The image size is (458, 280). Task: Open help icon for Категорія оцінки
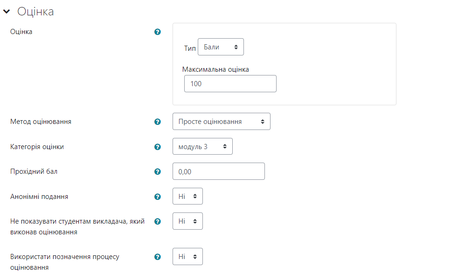pos(158,147)
